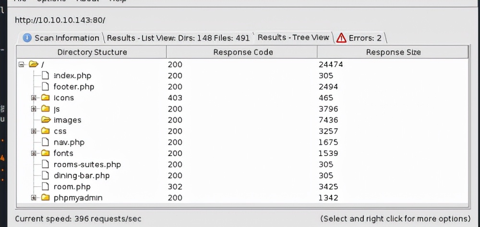Image resolution: width=480 pixels, height=227 pixels.
Task: Click the index.php file icon
Action: click(45, 76)
